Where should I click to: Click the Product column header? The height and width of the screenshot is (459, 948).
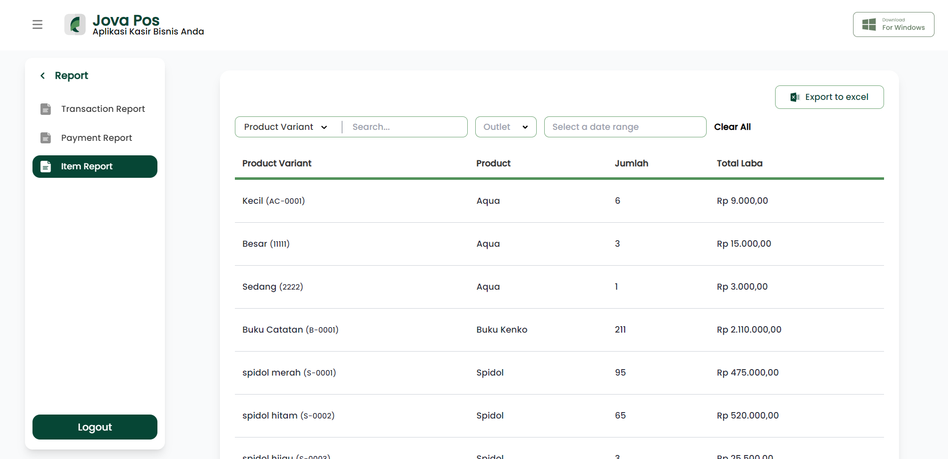coord(494,163)
